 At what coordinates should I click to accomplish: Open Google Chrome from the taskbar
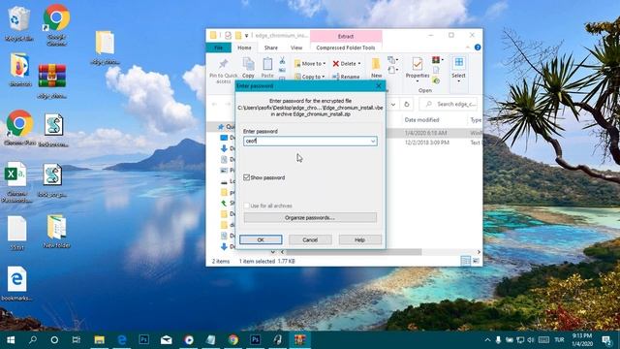coord(232,340)
